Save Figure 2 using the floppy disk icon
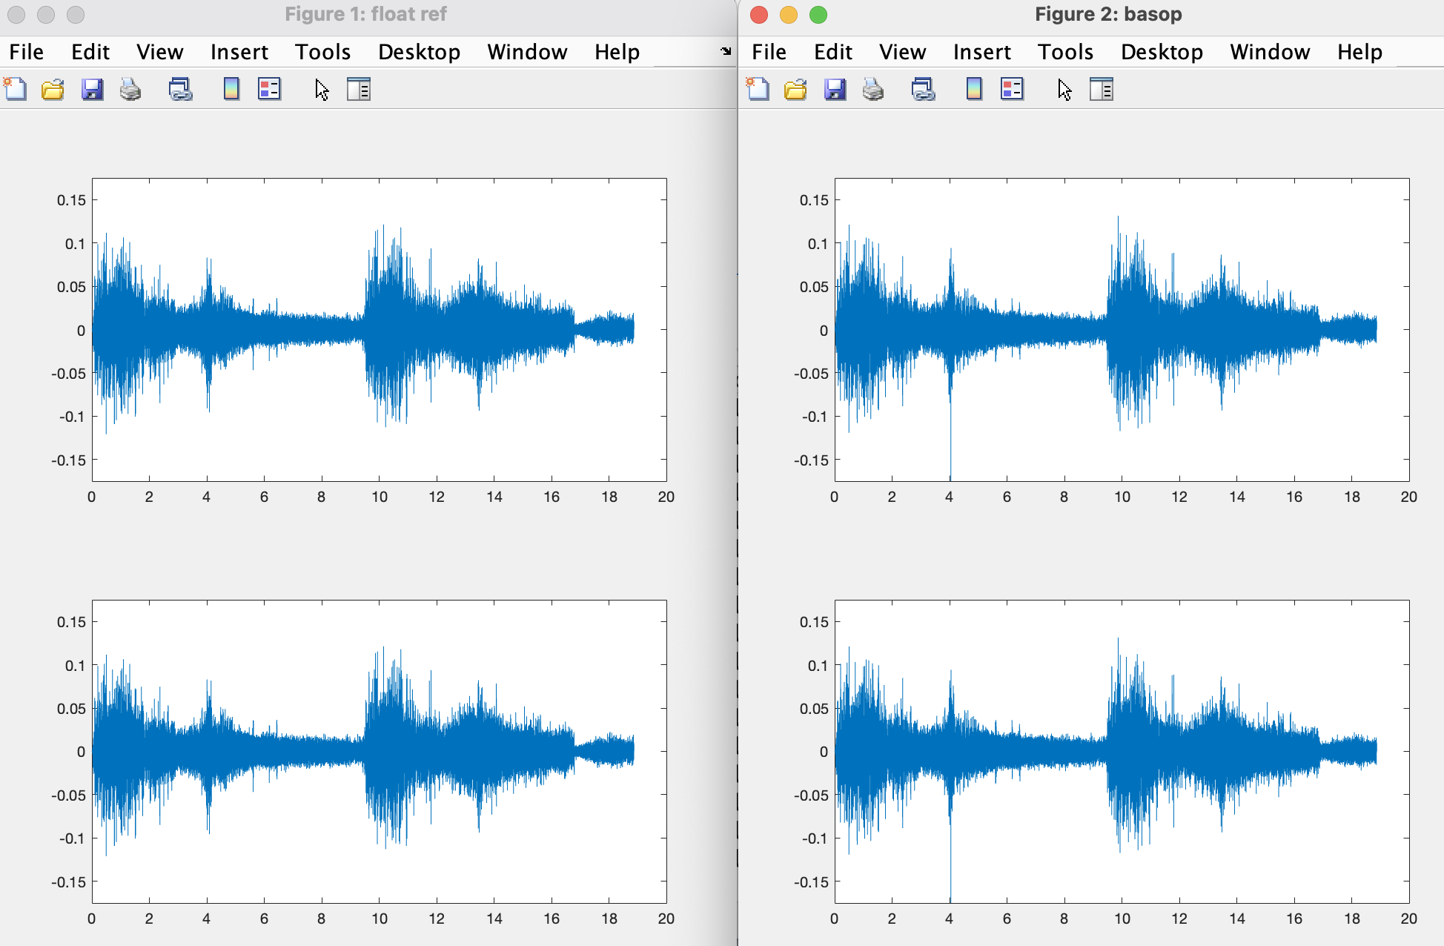Image resolution: width=1444 pixels, height=946 pixels. tap(835, 90)
